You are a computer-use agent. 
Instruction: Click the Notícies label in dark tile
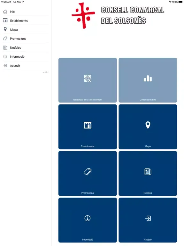coord(148,193)
